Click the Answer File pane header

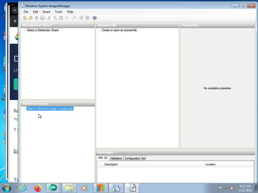tap(137, 25)
